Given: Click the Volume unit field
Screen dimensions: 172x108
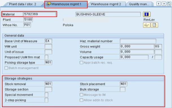Looking at the screenshot, I should pyautogui.click(x=158, y=52).
